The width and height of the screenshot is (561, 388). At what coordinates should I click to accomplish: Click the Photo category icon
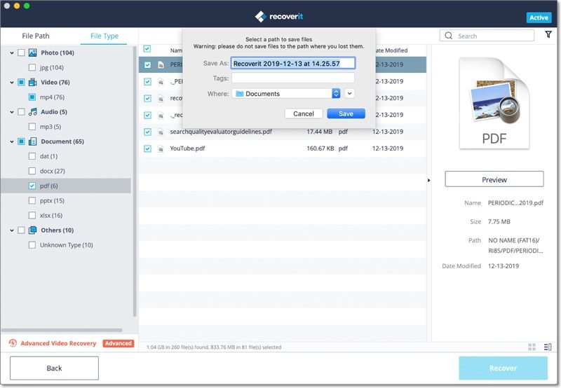coord(32,53)
